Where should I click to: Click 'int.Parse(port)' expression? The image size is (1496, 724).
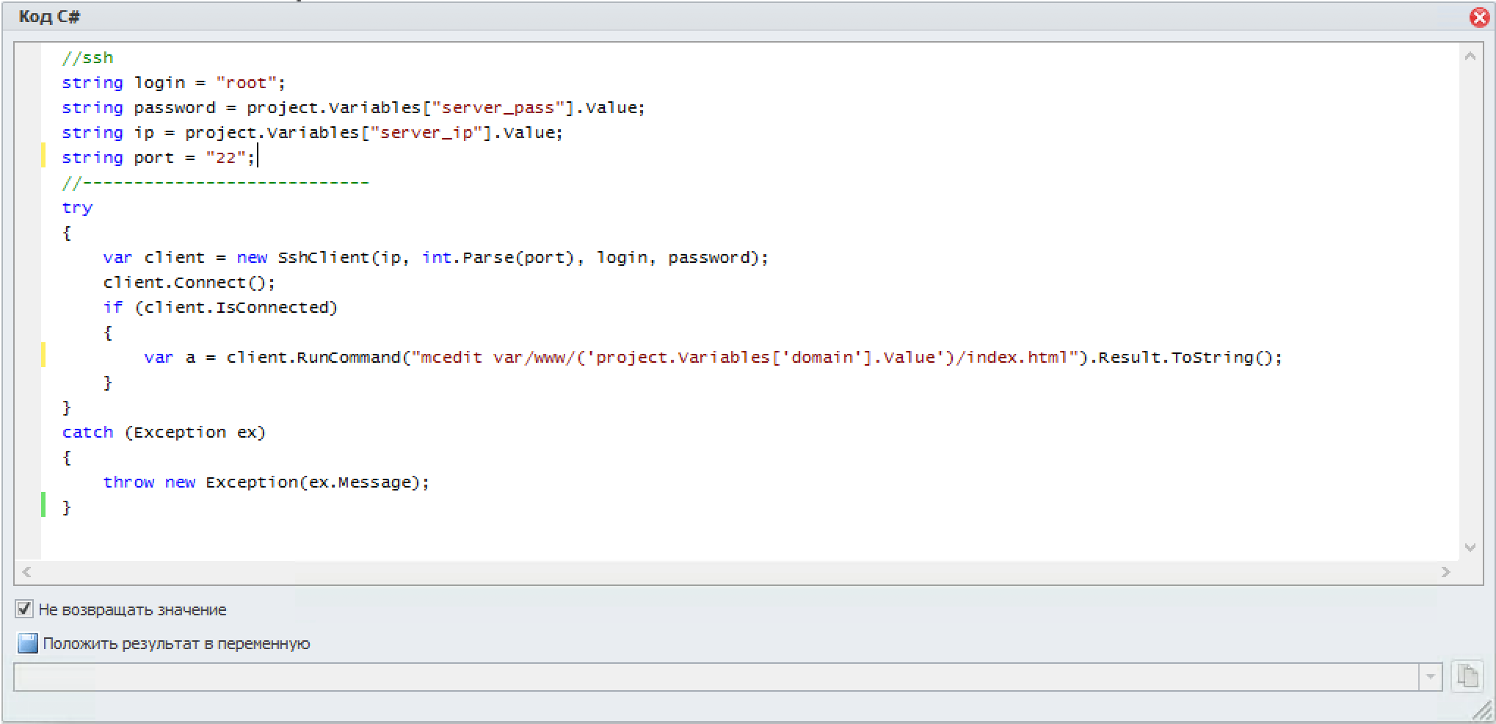point(498,258)
